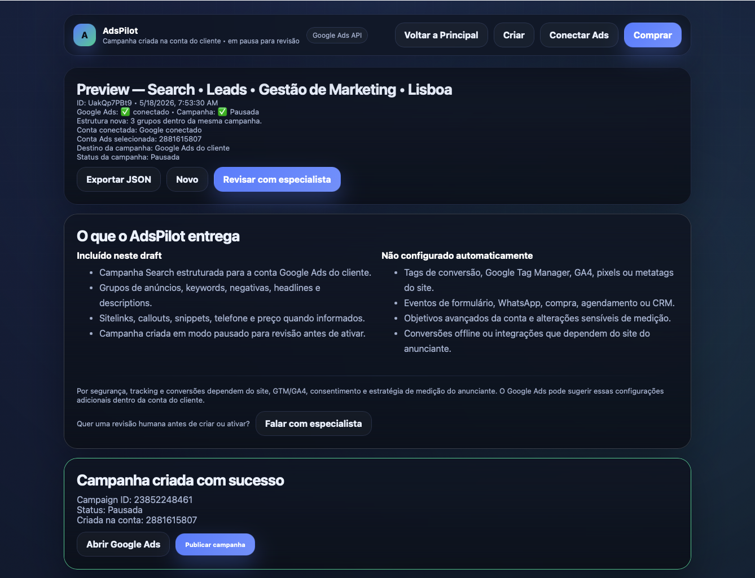The image size is (755, 578).
Task: Click 'Conta conectada: Google conectado' text
Action: pyautogui.click(x=139, y=130)
